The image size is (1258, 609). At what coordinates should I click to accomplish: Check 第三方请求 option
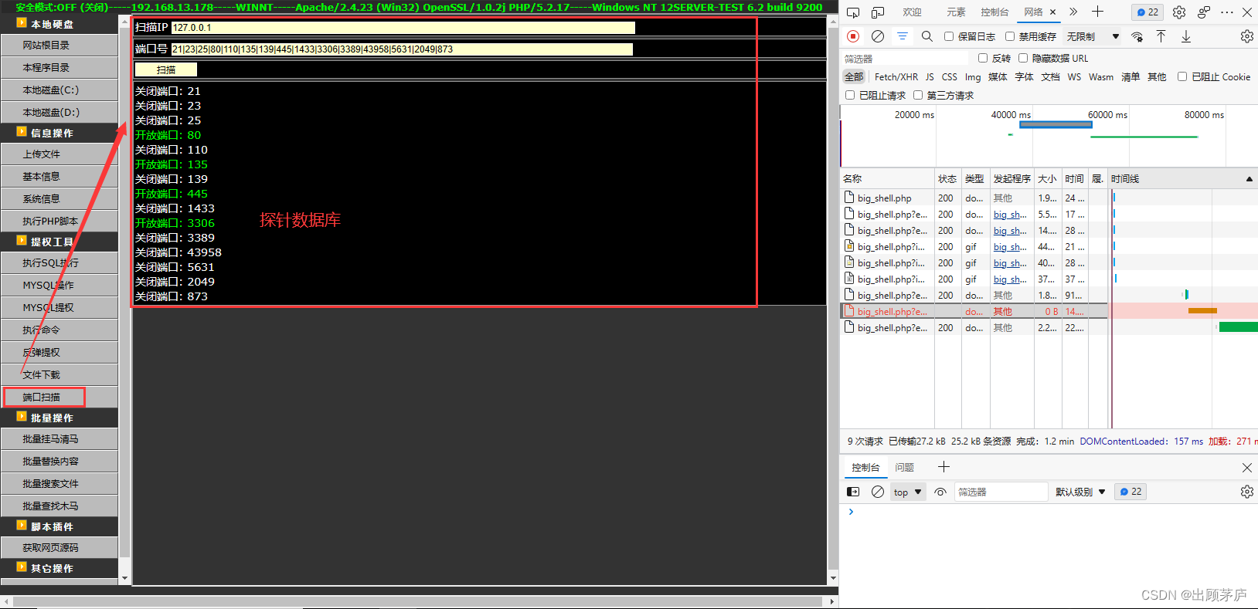pyautogui.click(x=918, y=95)
